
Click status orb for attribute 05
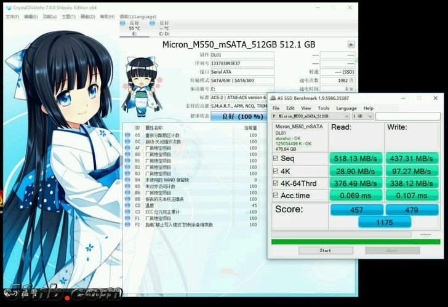coord(127,135)
